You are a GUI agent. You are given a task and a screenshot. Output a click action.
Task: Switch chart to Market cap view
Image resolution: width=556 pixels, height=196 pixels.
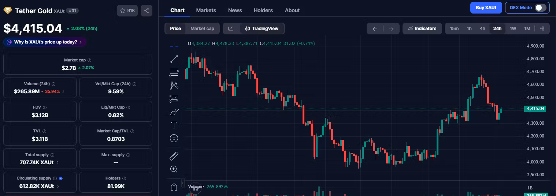(202, 29)
